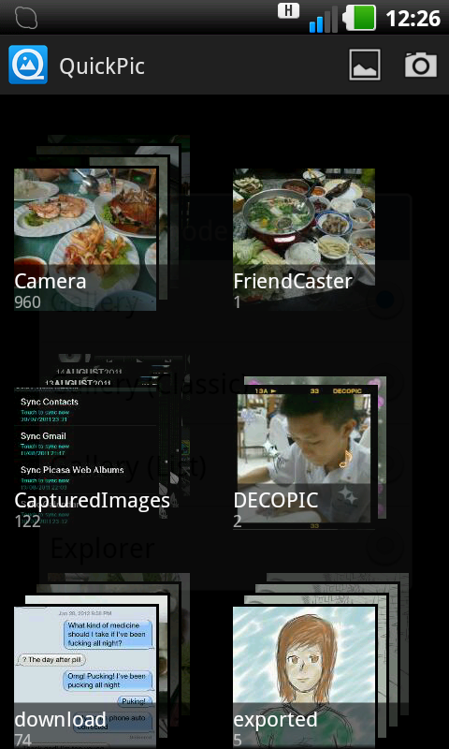Tap the chat notification icon in status bar

[x=26, y=18]
